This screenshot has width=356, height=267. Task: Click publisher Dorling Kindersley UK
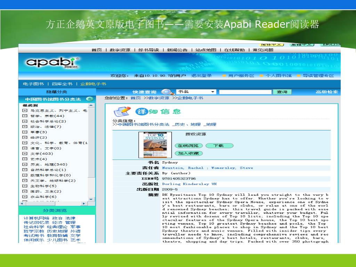point(189,184)
